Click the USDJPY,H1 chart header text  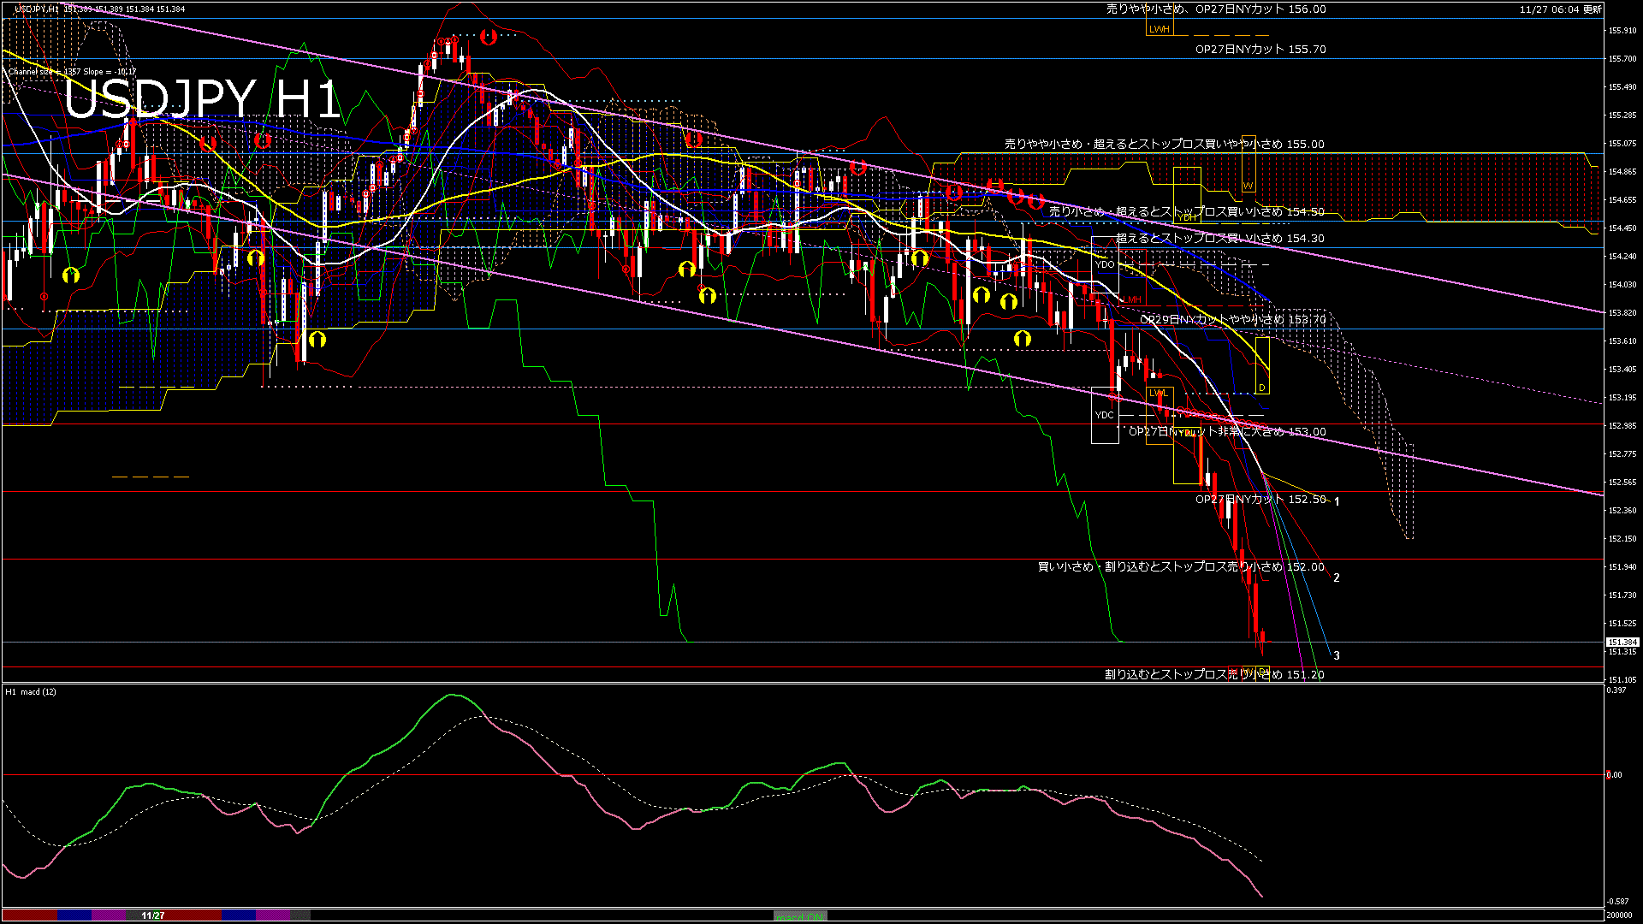(x=38, y=9)
